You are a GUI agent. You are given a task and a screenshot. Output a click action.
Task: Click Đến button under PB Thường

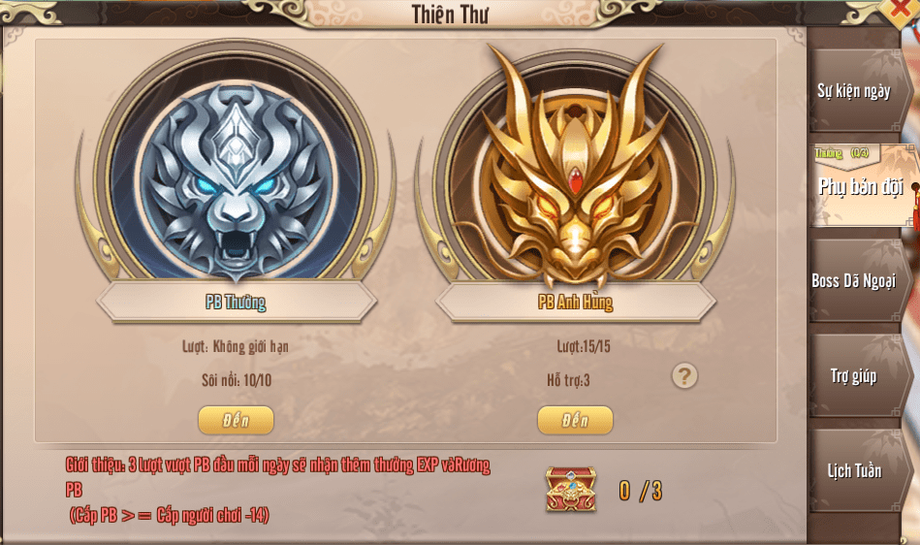pyautogui.click(x=236, y=420)
